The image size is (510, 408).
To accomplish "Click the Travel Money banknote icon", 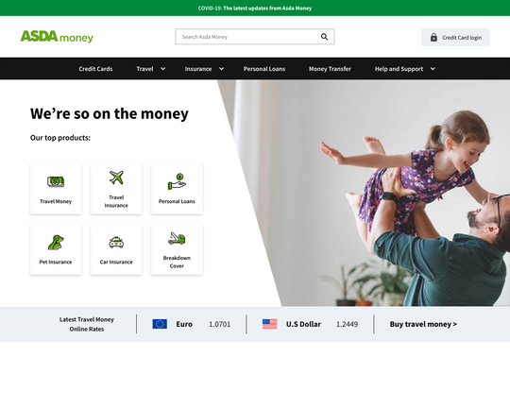I will coord(56,181).
